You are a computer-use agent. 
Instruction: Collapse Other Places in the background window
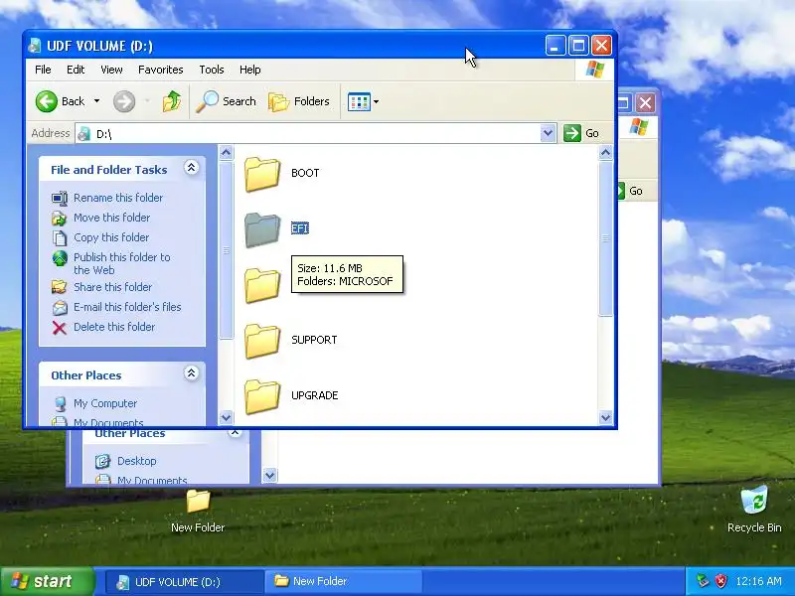(235, 432)
